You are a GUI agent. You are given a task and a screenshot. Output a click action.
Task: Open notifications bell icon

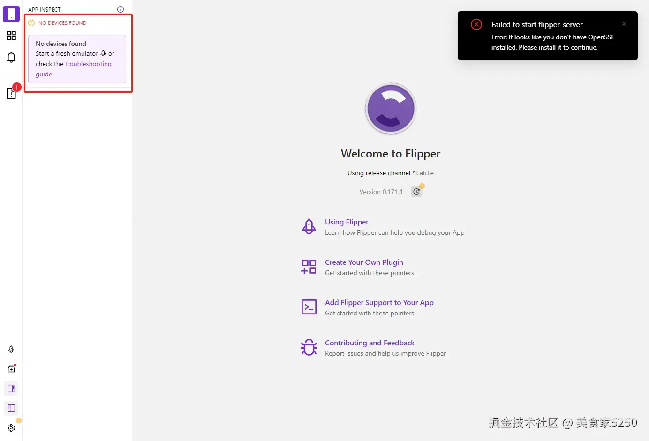(11, 57)
